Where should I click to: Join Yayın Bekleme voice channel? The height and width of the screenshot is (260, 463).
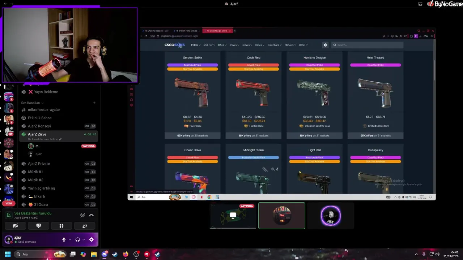coord(58,92)
